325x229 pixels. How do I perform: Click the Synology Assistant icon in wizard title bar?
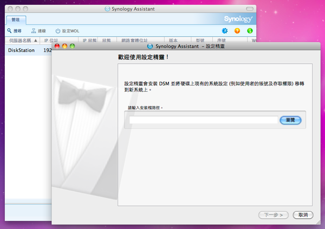pyautogui.click(x=150, y=46)
